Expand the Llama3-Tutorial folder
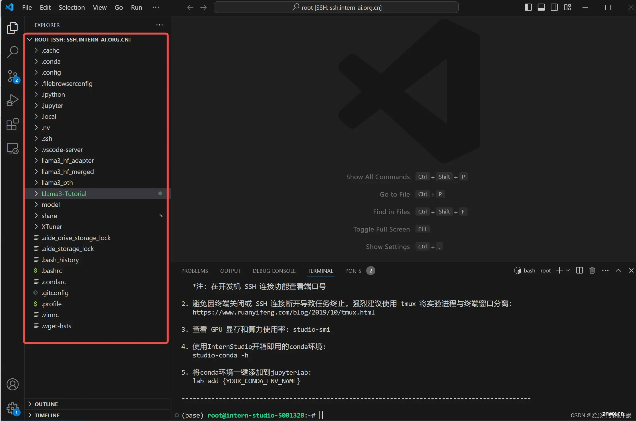The width and height of the screenshot is (636, 421). [97, 194]
